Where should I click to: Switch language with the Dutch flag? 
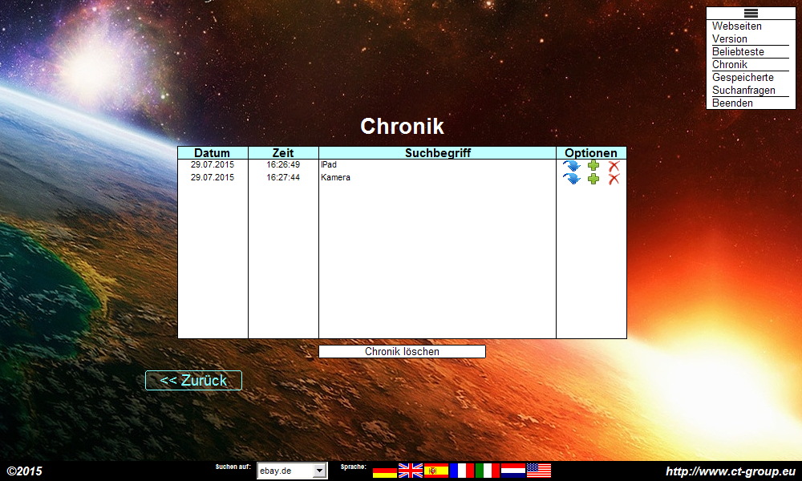tap(512, 471)
